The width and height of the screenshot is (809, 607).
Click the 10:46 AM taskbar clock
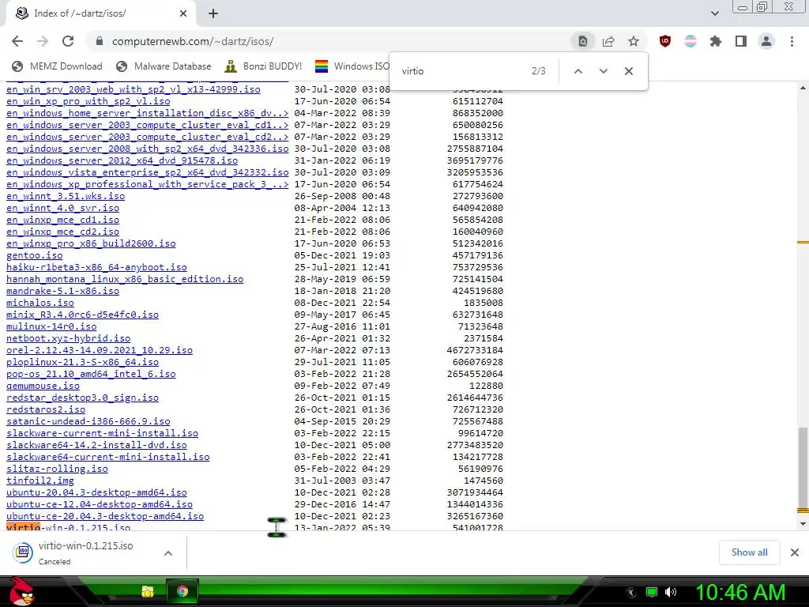click(x=740, y=592)
